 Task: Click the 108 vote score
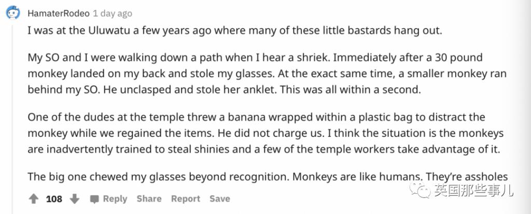pos(54,199)
